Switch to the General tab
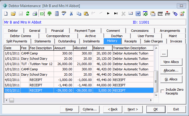Viewport: 189px width, 116px height. click(35, 31)
